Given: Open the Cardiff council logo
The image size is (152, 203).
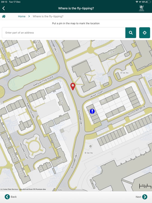Looking at the screenshot, I should [x=141, y=8].
